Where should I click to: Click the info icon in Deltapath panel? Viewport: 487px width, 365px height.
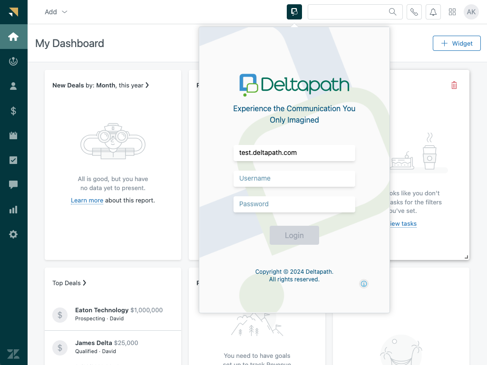tap(364, 284)
